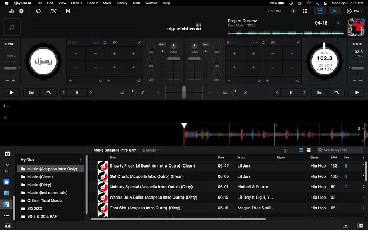Increase deck 1 loop length

(x=91, y=92)
